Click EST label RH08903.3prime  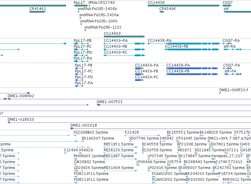coord(89,156)
